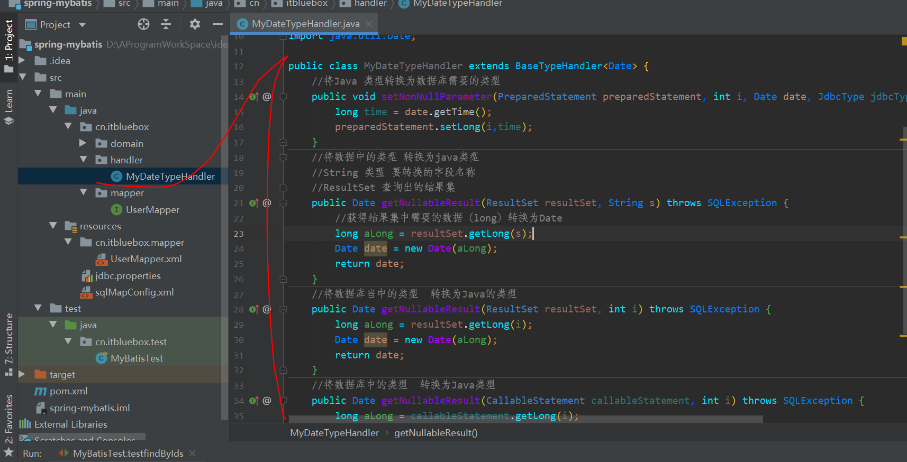Click line number 23 in the gutter
Viewport: 907px width, 462px height.
pyautogui.click(x=239, y=234)
